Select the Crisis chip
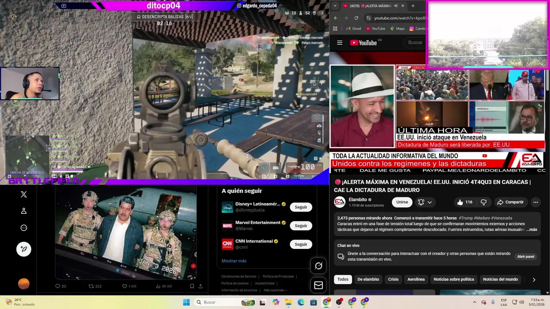 [393, 279]
